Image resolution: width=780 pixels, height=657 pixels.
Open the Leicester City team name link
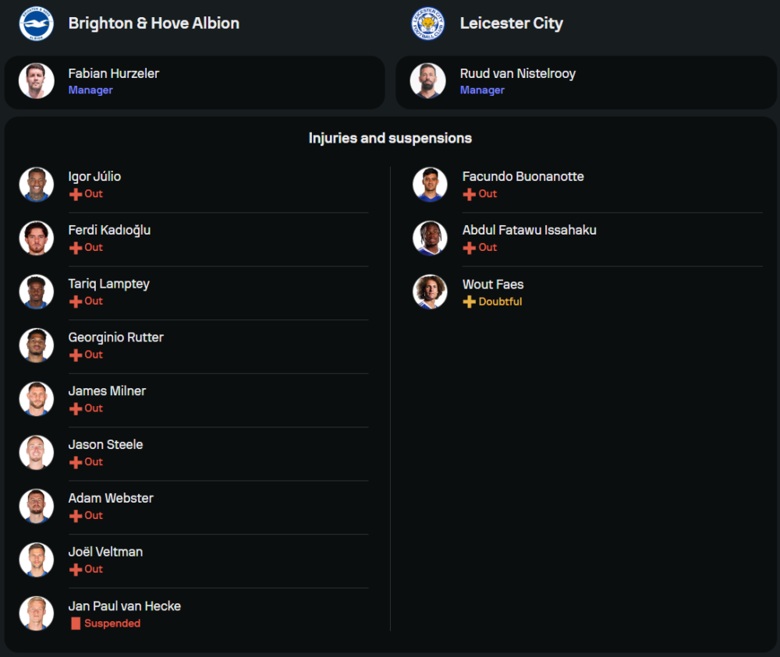click(511, 23)
